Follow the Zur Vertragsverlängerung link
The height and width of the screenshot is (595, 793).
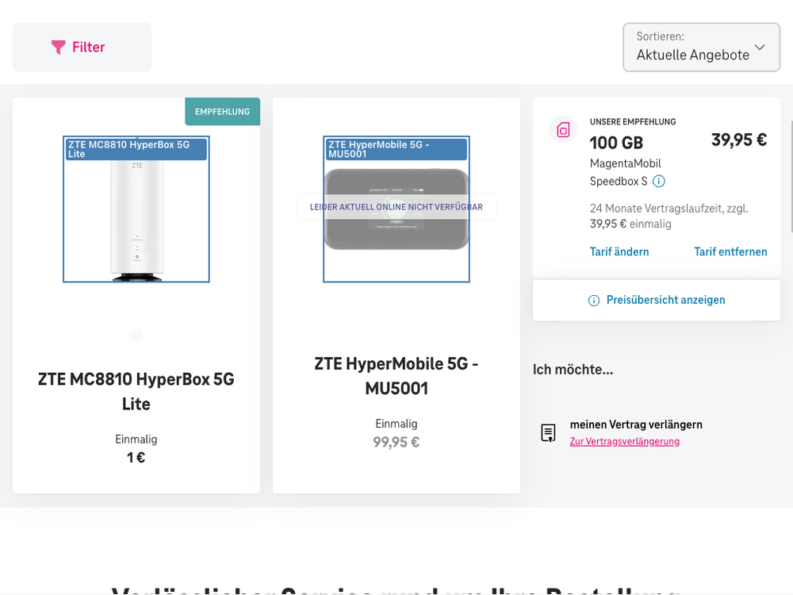coord(624,441)
